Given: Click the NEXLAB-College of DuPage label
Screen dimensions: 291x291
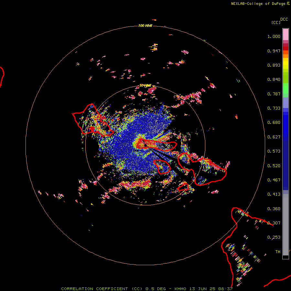Looking at the screenshot, I should click(x=260, y=4).
